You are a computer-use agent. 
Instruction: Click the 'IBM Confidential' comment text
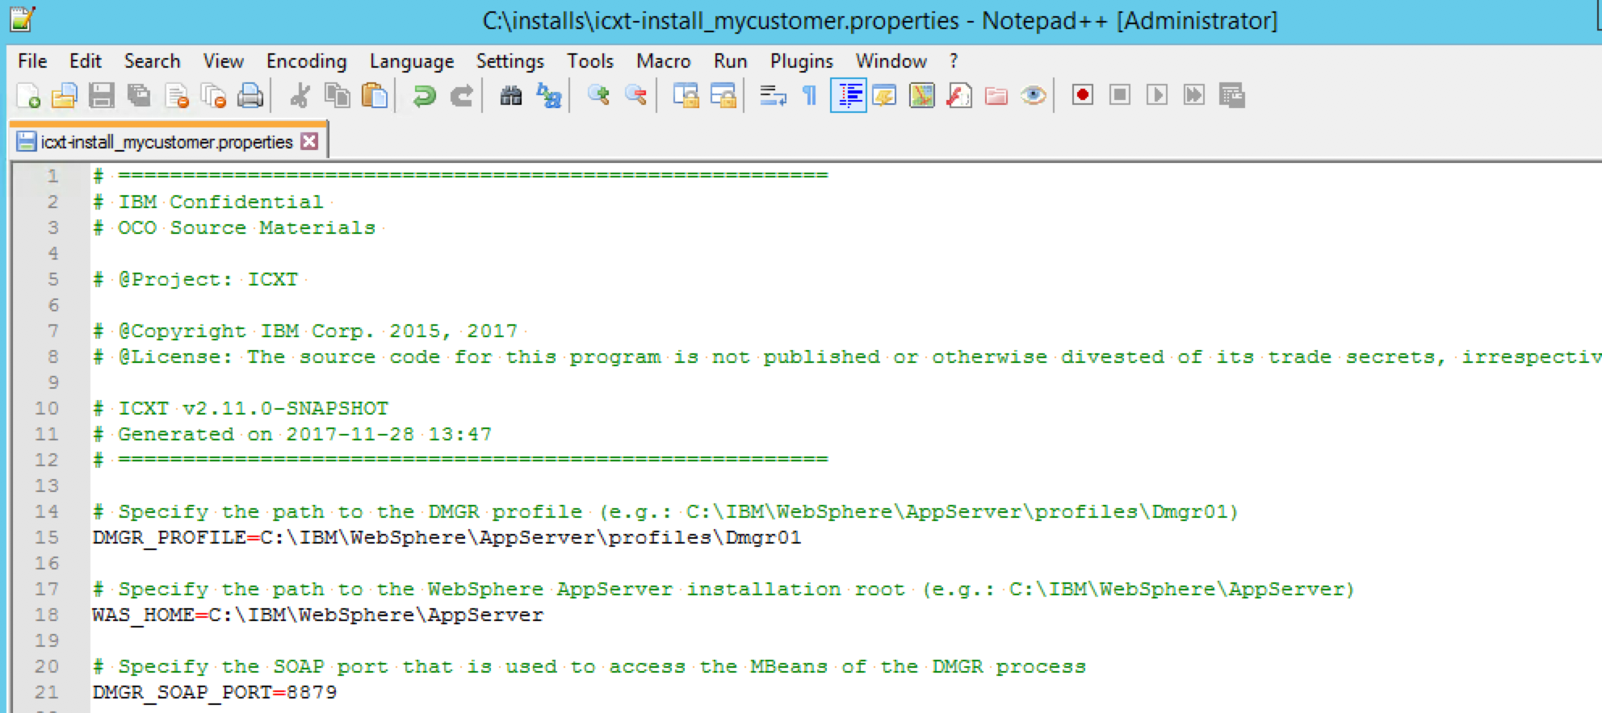[220, 202]
